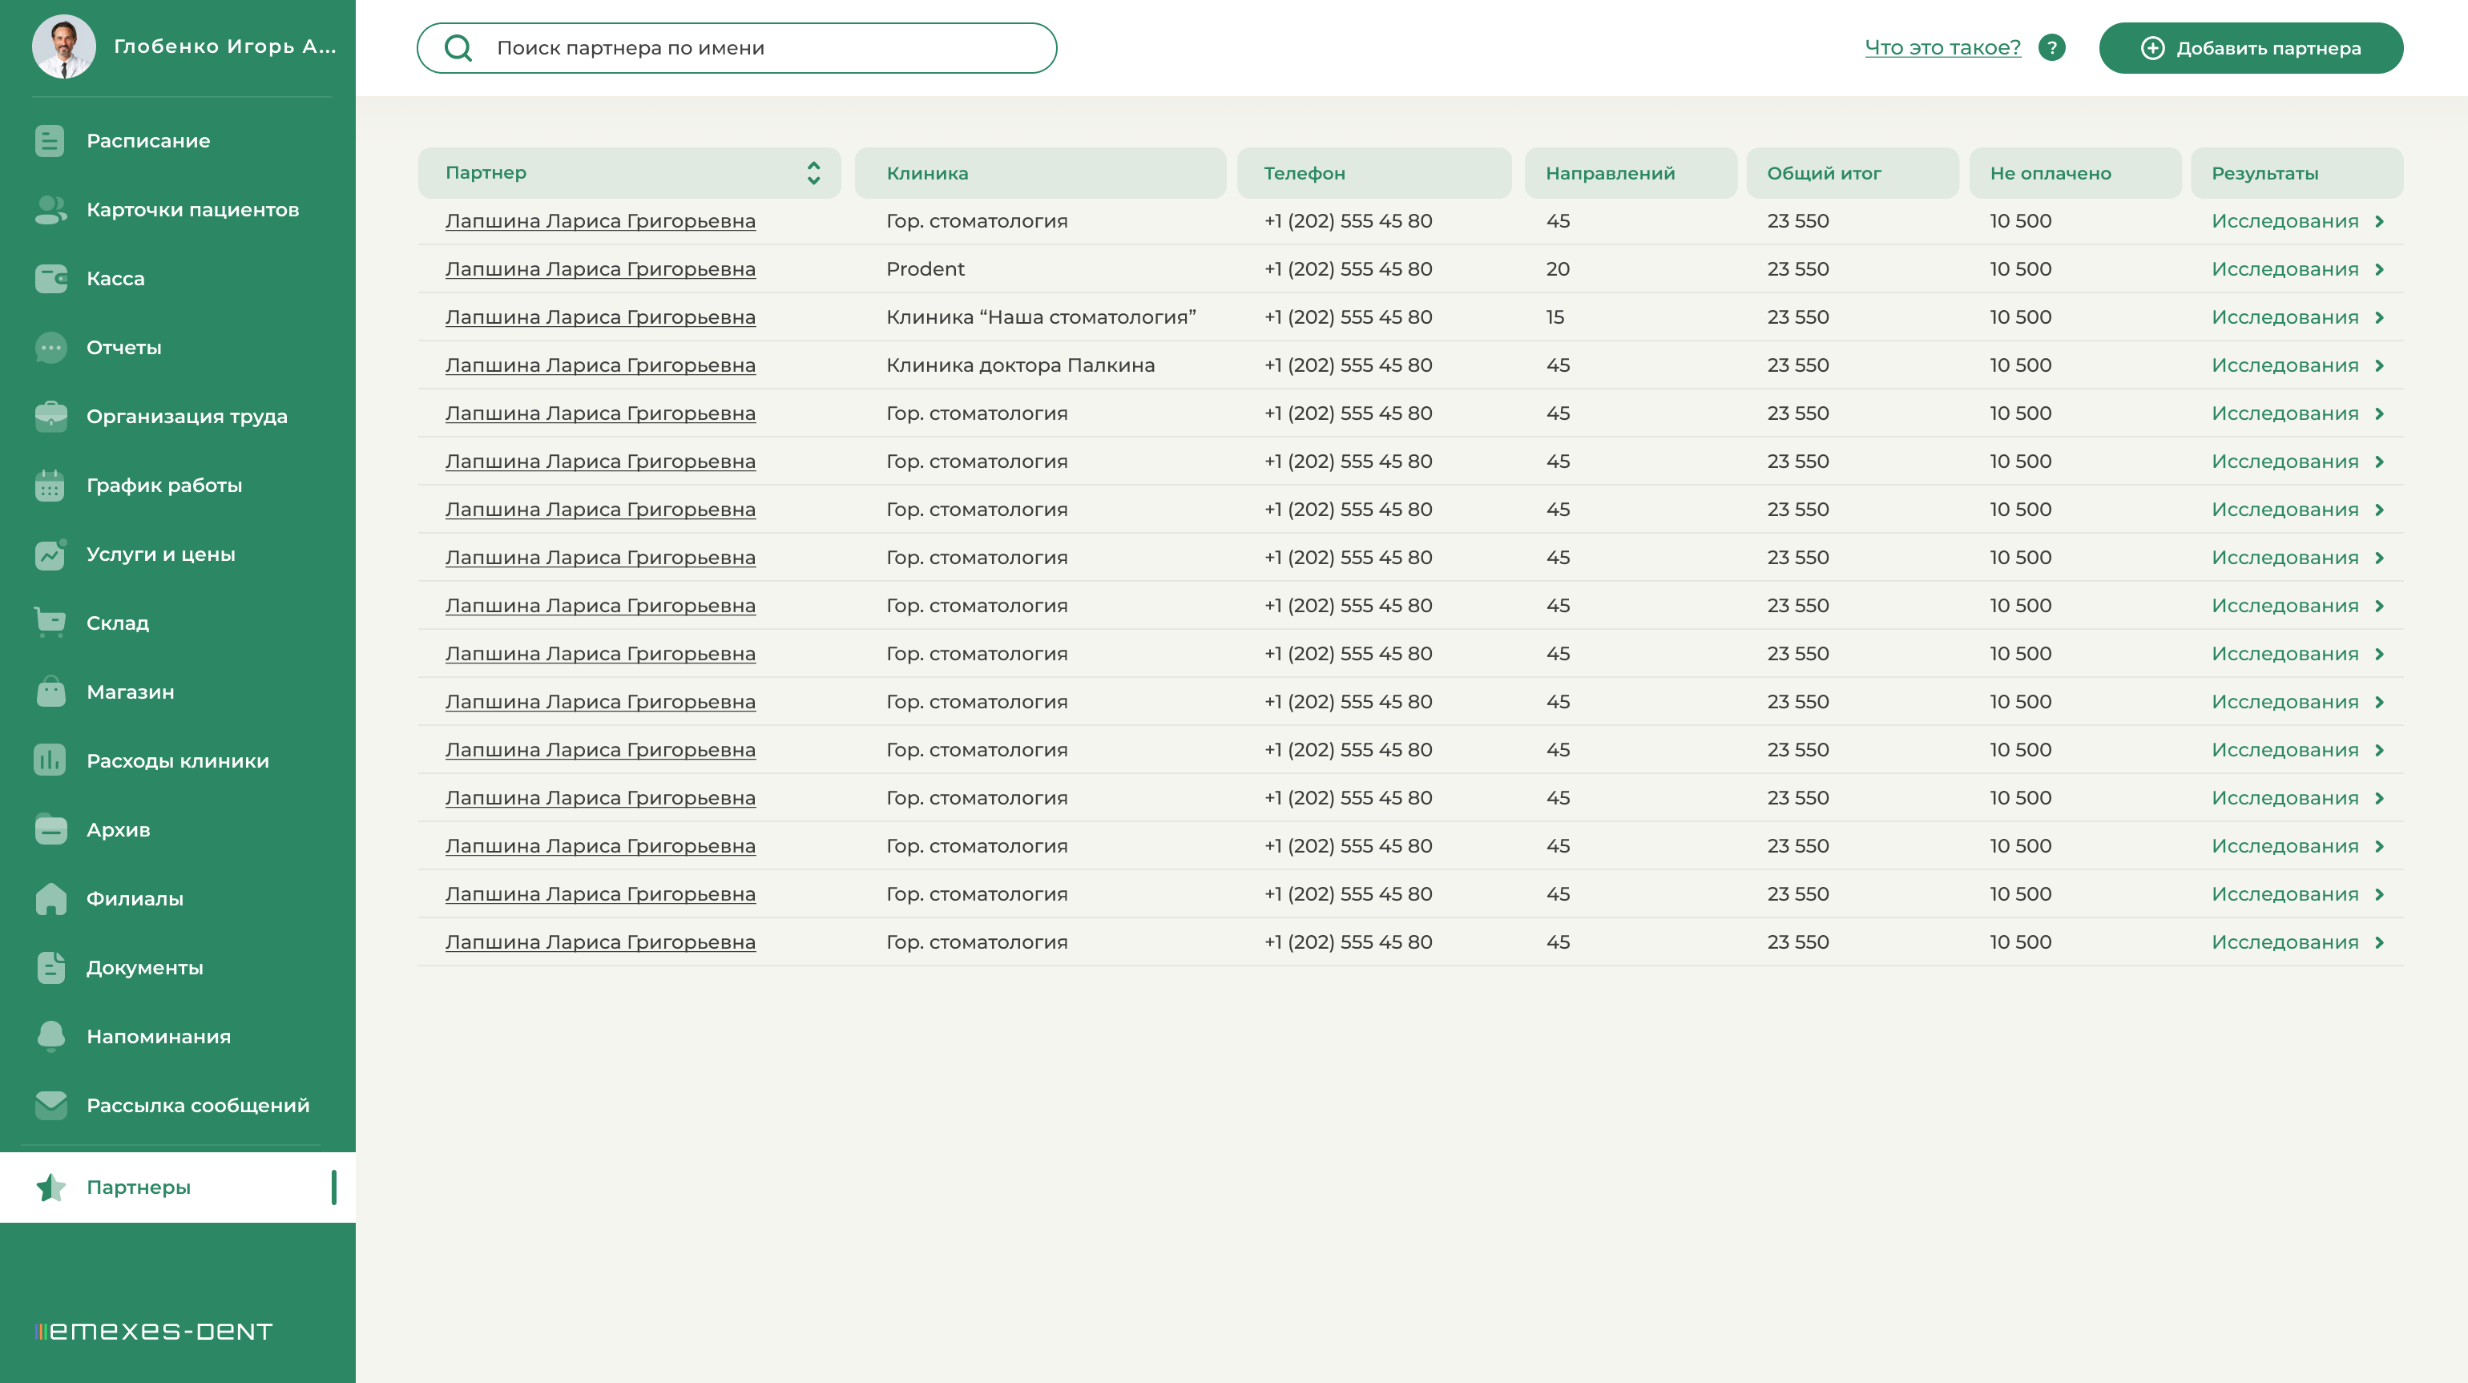Screen dimensions: 2468x1383
Task: Click the Филиалы house icon
Action: coord(50,898)
